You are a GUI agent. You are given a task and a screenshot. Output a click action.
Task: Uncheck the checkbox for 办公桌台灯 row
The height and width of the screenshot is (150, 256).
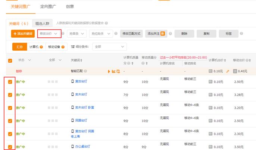coord(10,147)
